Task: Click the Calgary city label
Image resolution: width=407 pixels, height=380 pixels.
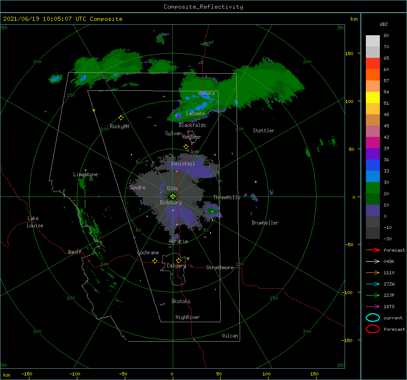Action: coord(176,266)
